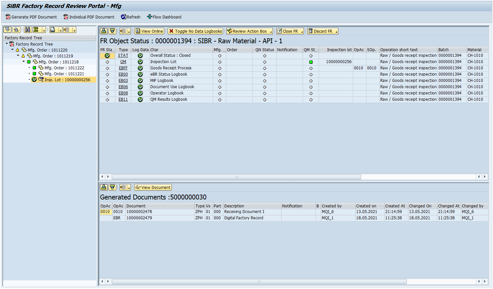This screenshot has height=289, width=493.
Task: Click horizontal scrollbar of Generated Documents table
Action: 259,281
